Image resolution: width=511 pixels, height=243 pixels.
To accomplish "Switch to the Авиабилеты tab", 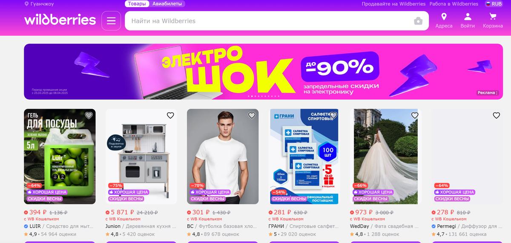I will point(167,4).
